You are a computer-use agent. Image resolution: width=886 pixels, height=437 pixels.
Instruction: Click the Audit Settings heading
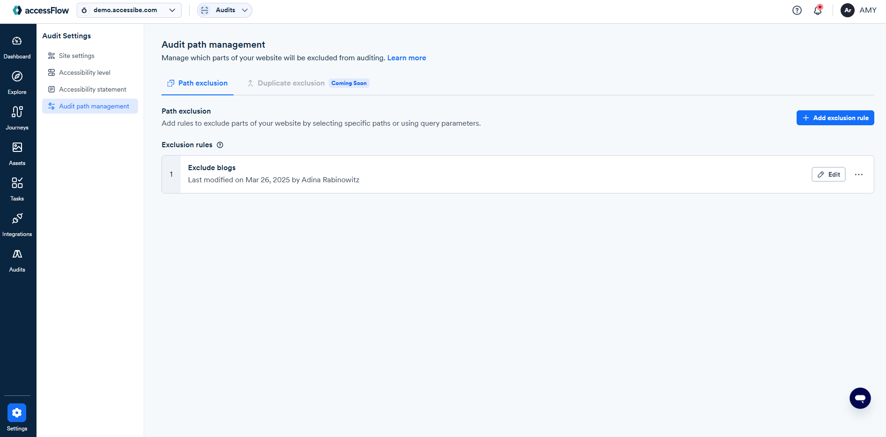[x=66, y=36]
